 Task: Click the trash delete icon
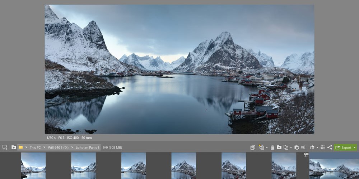point(272,147)
